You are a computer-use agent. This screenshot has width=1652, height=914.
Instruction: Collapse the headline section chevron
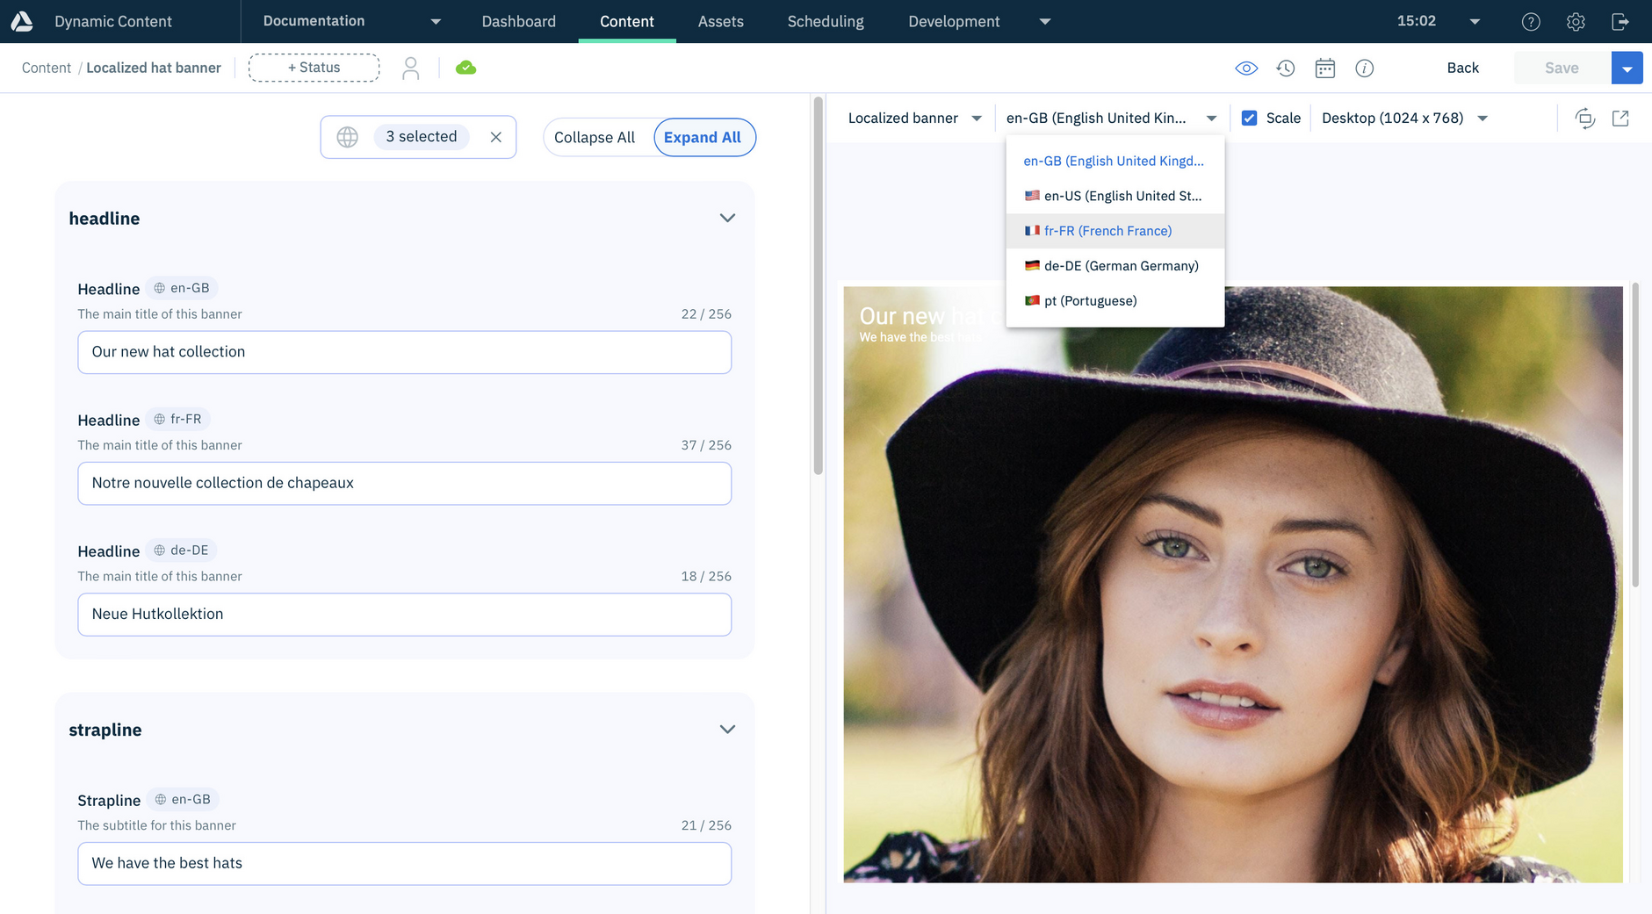(x=727, y=219)
